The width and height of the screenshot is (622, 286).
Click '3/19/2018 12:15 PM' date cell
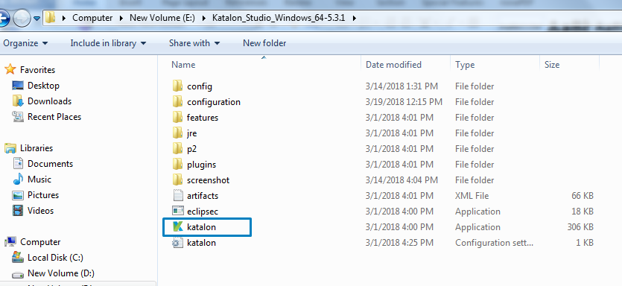click(404, 102)
